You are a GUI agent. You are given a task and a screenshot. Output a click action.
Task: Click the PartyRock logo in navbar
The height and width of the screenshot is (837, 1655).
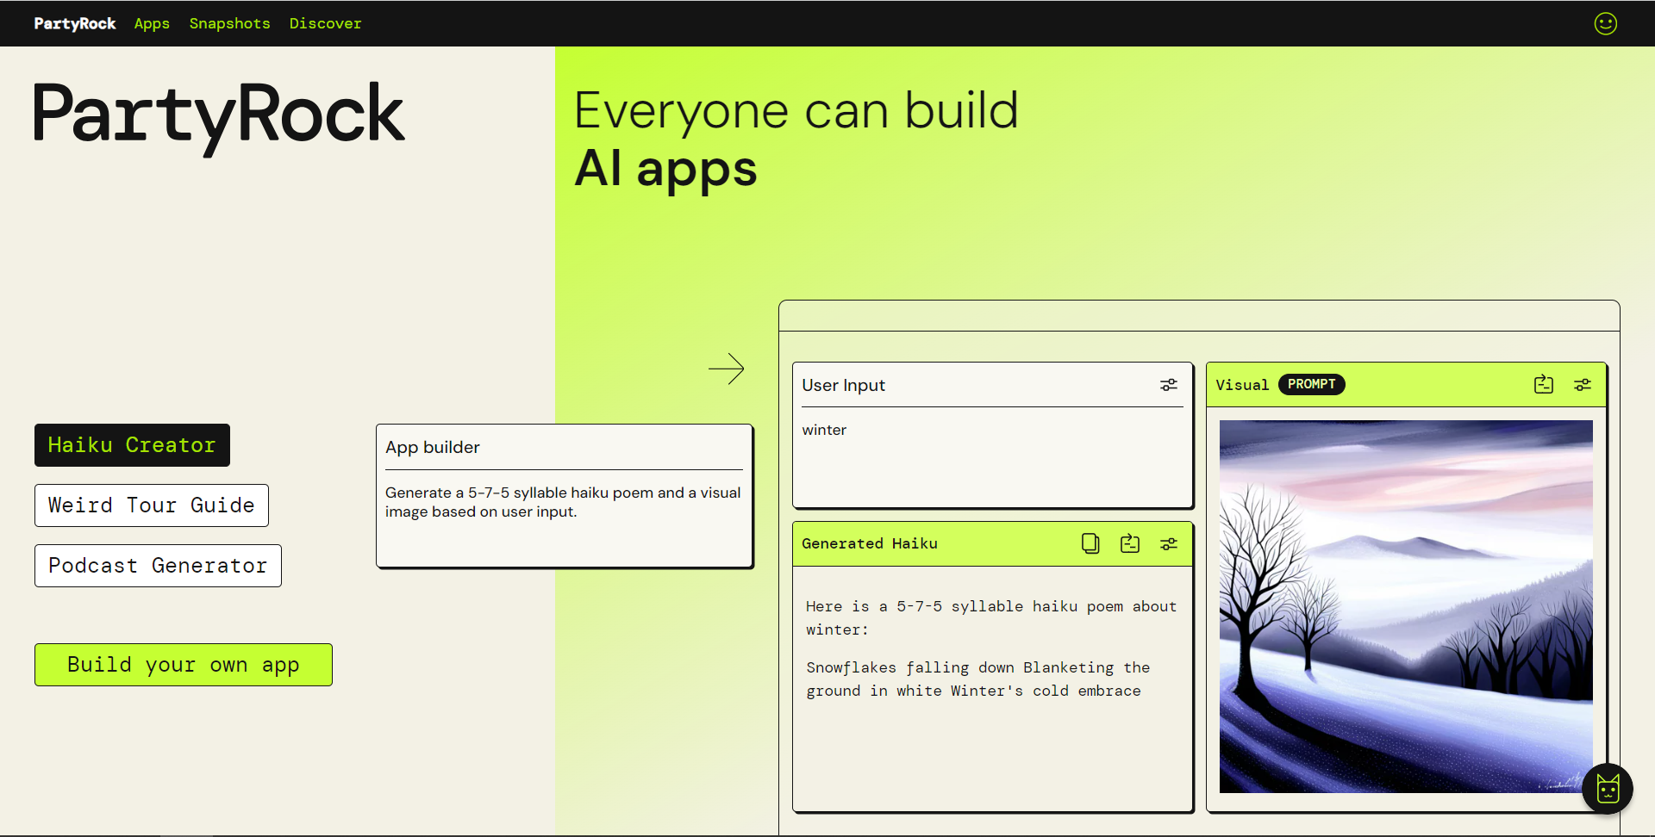pos(75,23)
